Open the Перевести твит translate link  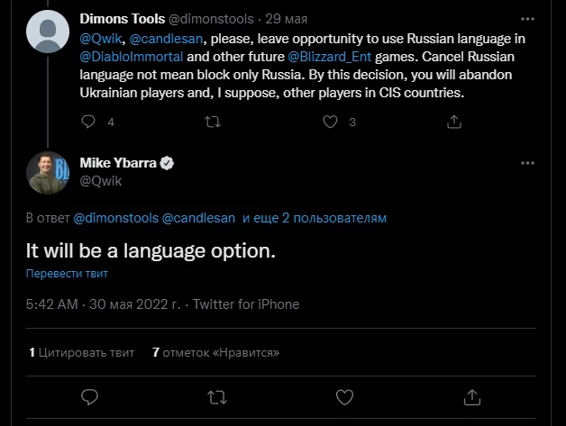click(67, 274)
